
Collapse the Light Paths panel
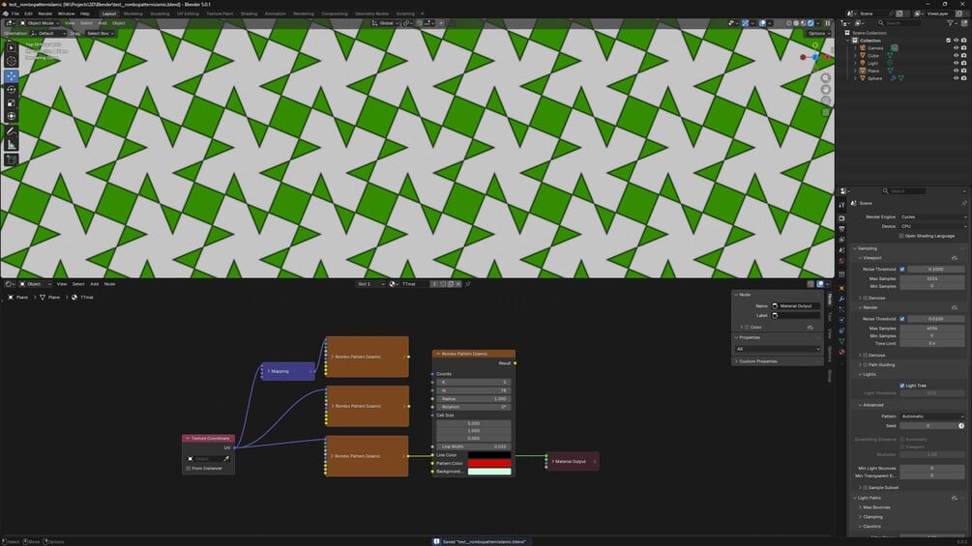pos(869,498)
